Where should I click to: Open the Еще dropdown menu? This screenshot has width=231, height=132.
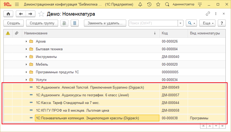[208, 23]
